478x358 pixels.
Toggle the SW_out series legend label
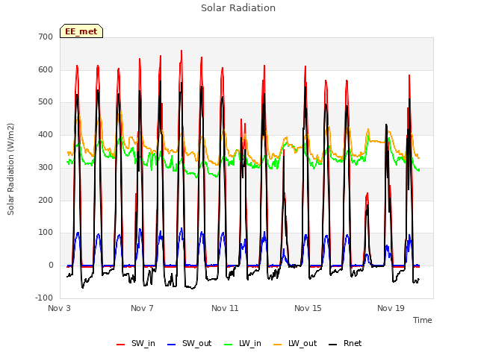point(196,344)
